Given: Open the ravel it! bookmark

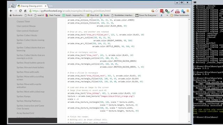Looking at the screenshot, I should (39, 15).
